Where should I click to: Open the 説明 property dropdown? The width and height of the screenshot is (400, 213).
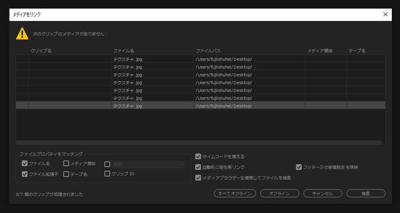(x=148, y=164)
